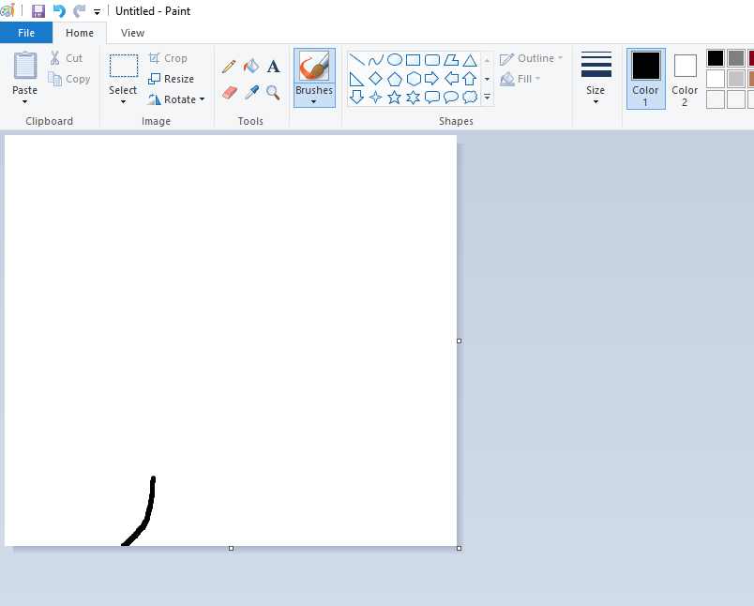Click the Cut button
The image size is (754, 606).
[67, 58]
